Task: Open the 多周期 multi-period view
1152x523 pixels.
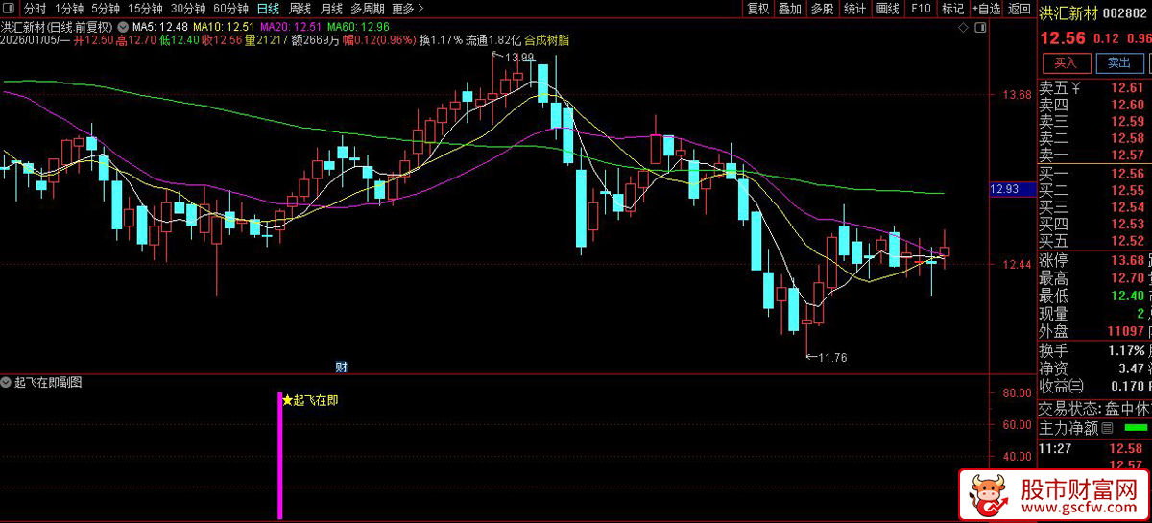Action: 368,8
